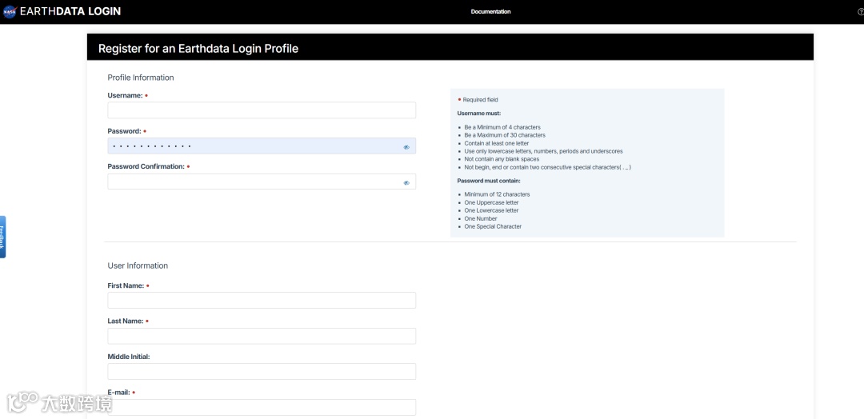This screenshot has height=419, width=864.
Task: Open the Feedback side tab
Action: click(x=2, y=237)
